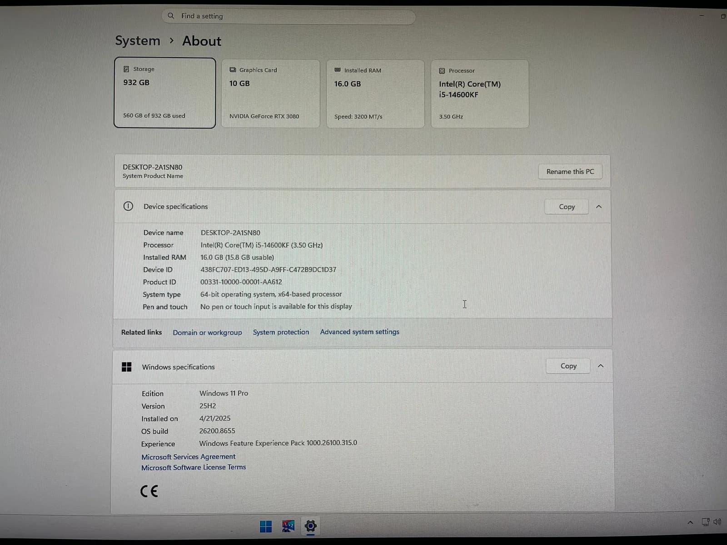This screenshot has height=545, width=727.
Task: Copy the Device specifications
Action: pos(567,207)
